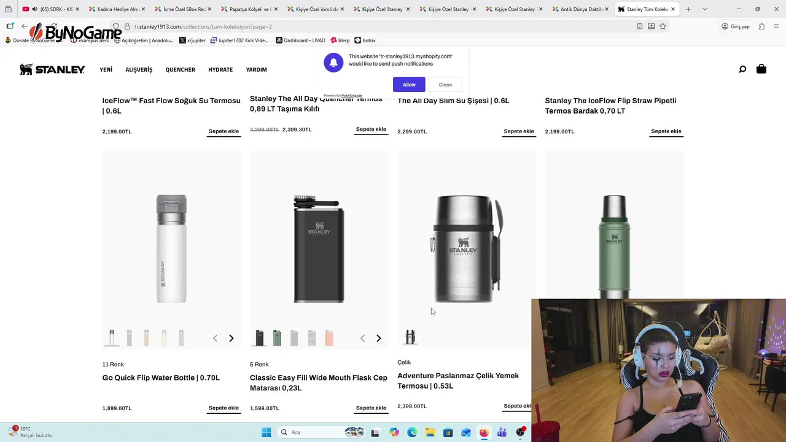Image resolution: width=786 pixels, height=442 pixels.
Task: Switch to the SDRK YouTube tab
Action: coord(52,9)
